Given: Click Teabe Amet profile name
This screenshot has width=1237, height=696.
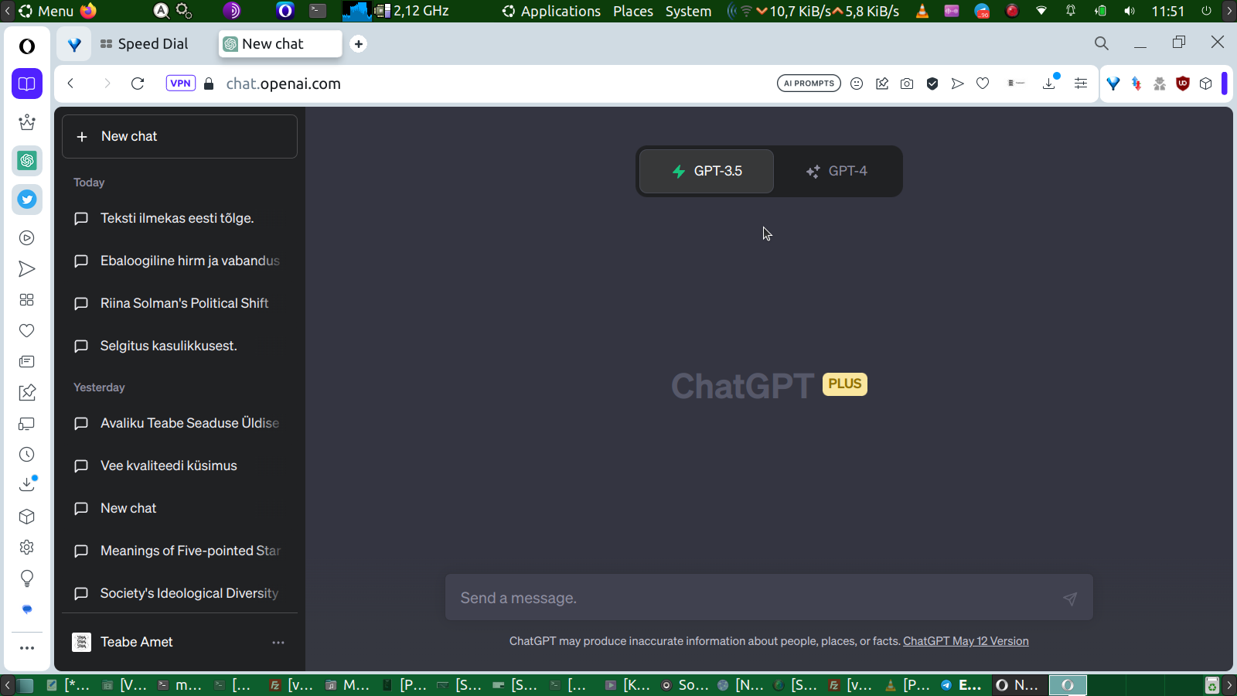Looking at the screenshot, I should click(137, 642).
